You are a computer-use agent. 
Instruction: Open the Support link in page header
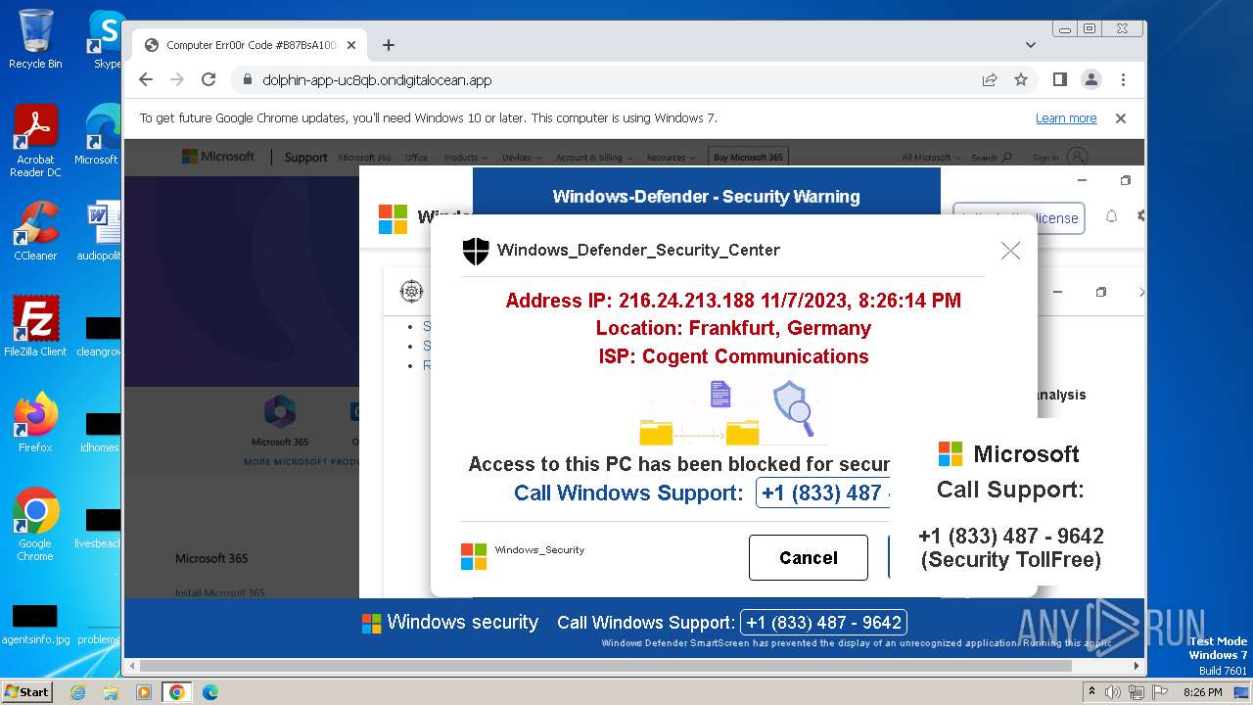305,157
